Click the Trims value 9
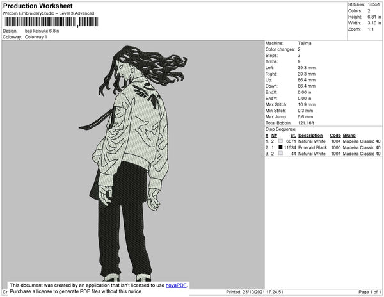Image resolution: width=384 pixels, height=297 pixels. point(299,61)
